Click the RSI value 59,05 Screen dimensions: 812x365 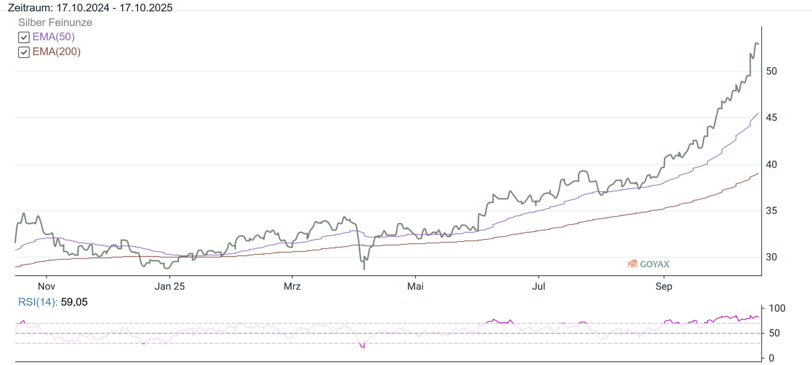coord(74,302)
